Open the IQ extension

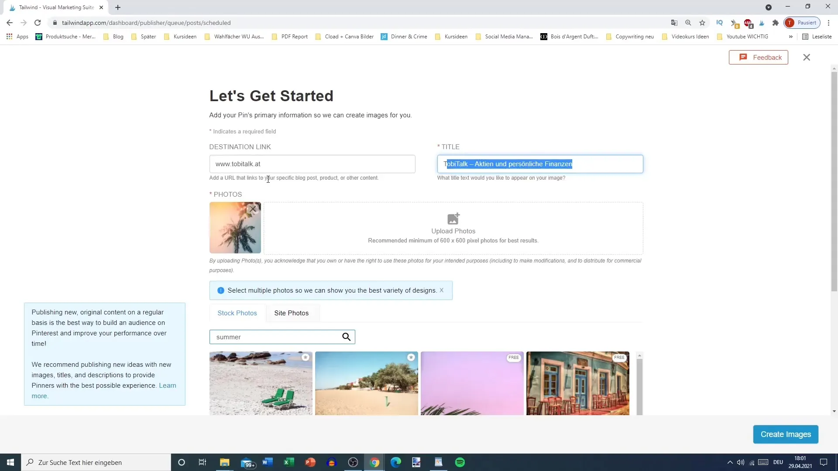[720, 23]
